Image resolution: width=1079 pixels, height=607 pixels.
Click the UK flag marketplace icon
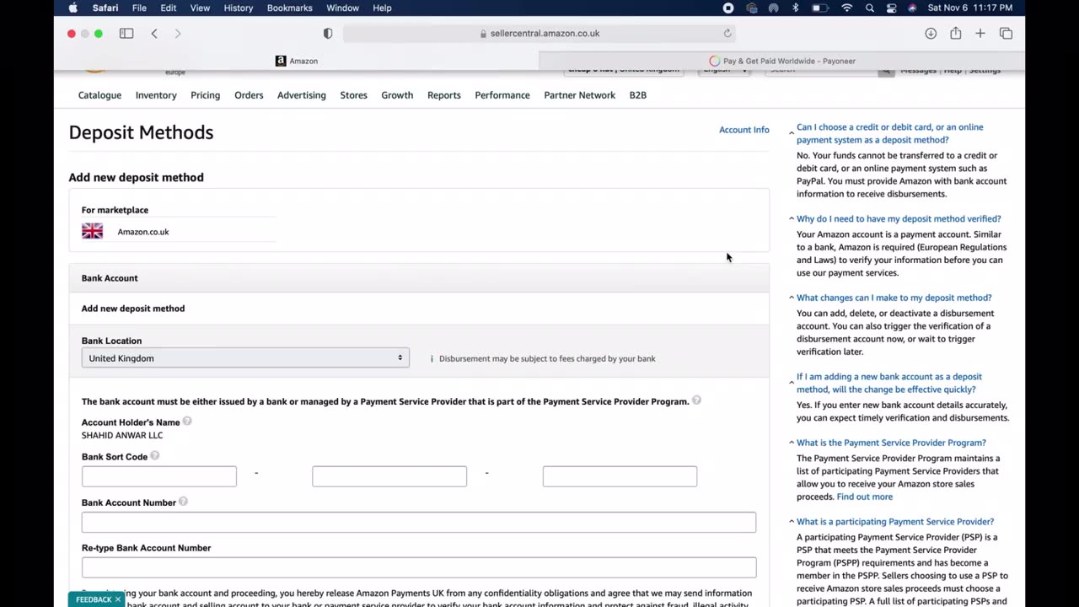pyautogui.click(x=92, y=231)
